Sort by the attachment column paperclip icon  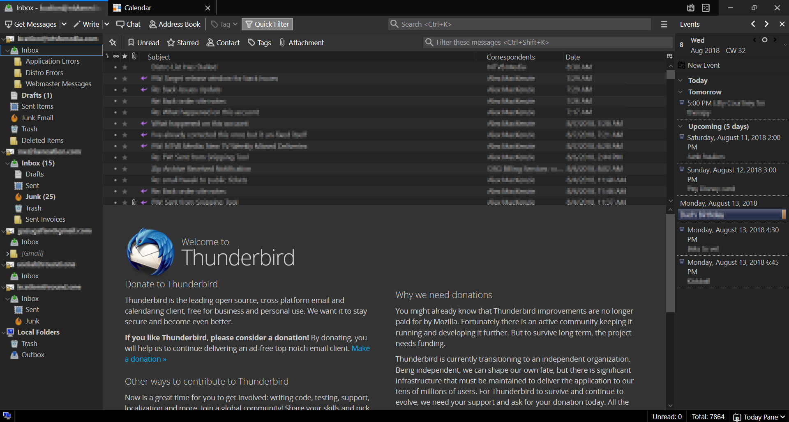(134, 57)
